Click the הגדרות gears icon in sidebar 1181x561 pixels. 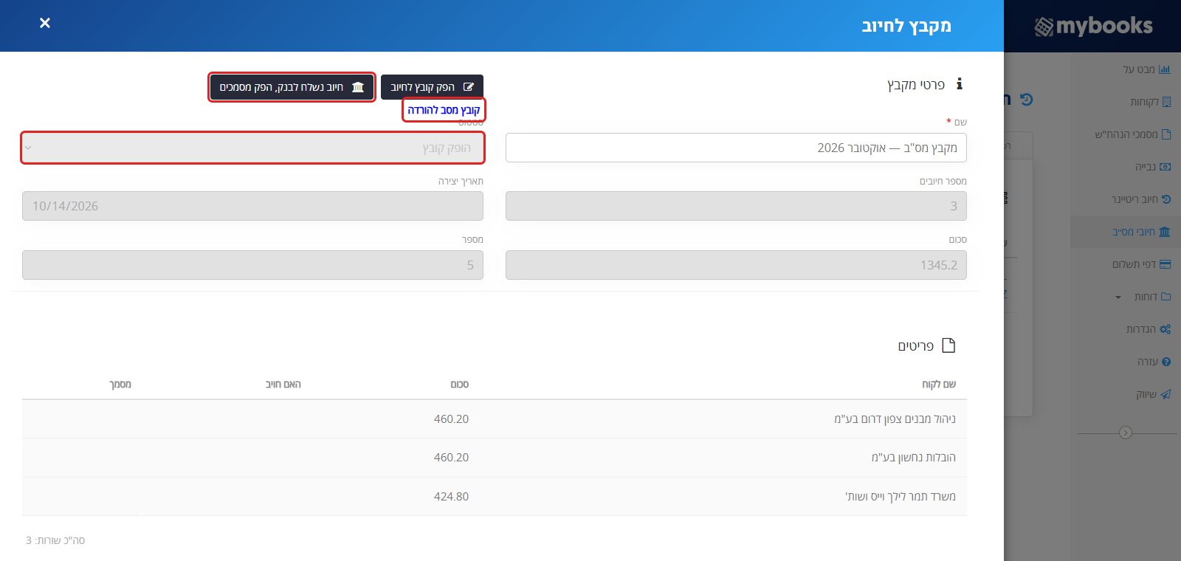[x=1165, y=329]
